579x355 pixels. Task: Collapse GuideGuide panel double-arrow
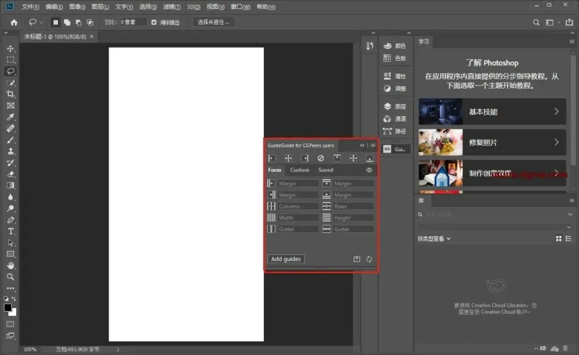tap(362, 145)
